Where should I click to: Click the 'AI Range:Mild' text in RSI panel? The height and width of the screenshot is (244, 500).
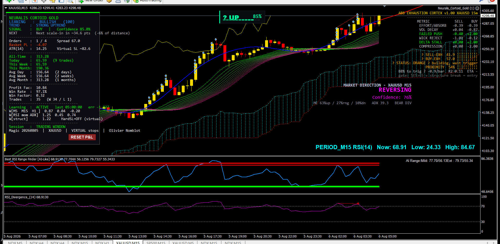pos(417,161)
